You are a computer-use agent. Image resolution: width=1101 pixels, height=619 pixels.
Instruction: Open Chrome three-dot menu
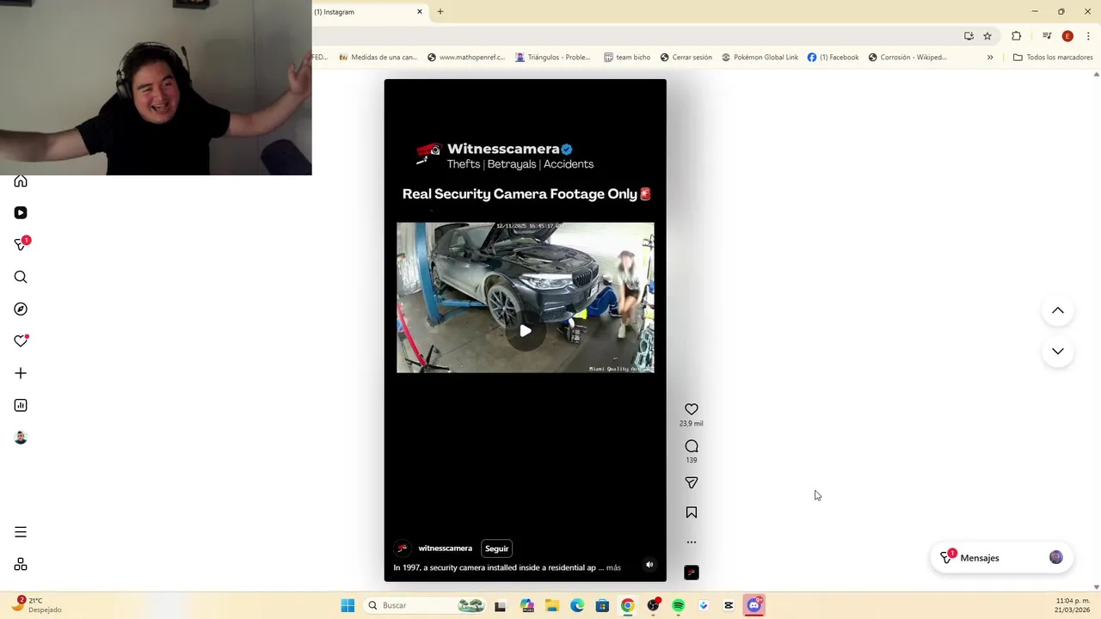[1088, 36]
